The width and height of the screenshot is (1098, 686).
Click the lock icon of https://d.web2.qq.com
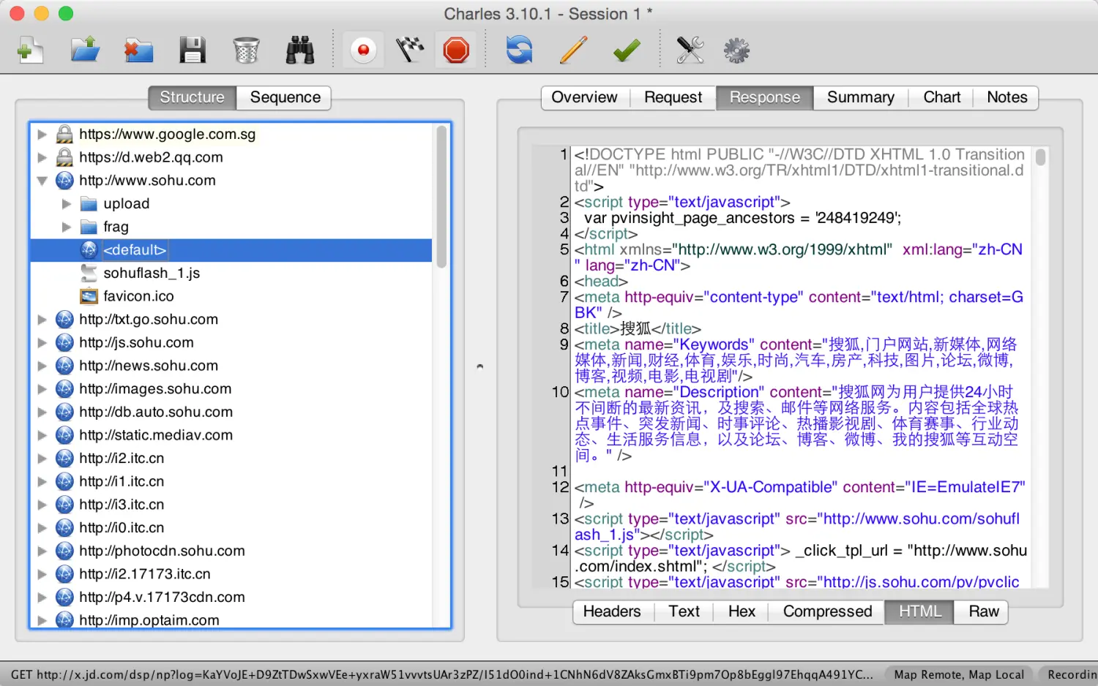pos(64,157)
